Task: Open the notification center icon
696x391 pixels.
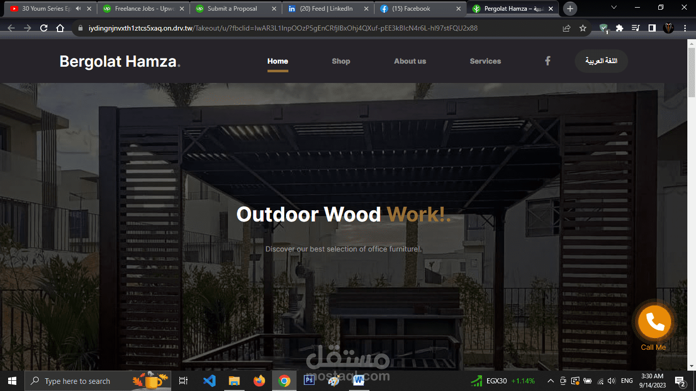Action: pyautogui.click(x=680, y=381)
